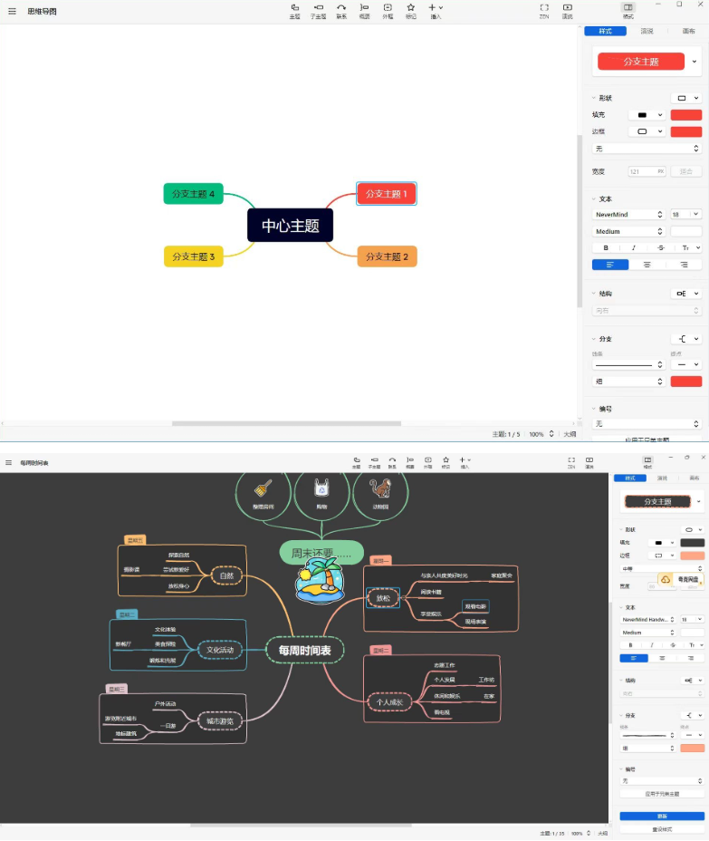Click 外框 boundary icon in top window toolbar

388,11
